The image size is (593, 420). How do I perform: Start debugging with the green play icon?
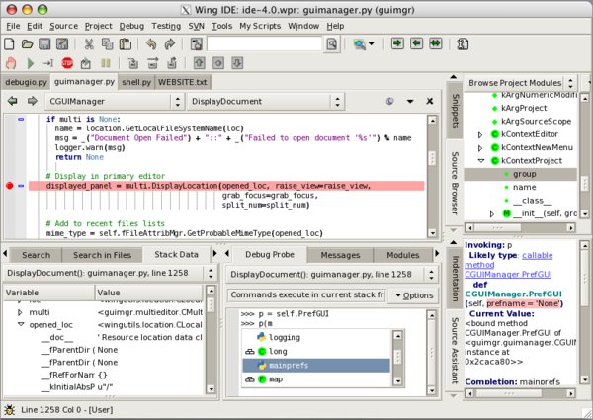point(30,63)
